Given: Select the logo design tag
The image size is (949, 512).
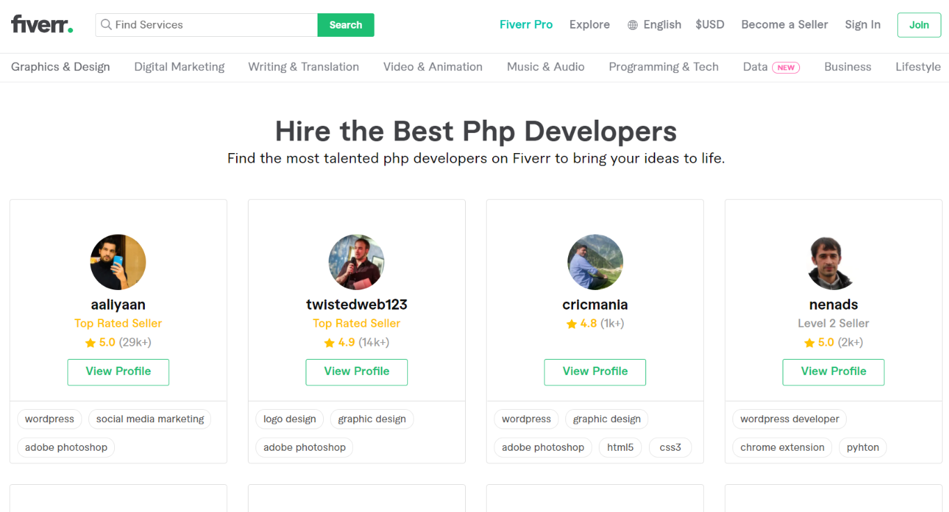Looking at the screenshot, I should (290, 419).
